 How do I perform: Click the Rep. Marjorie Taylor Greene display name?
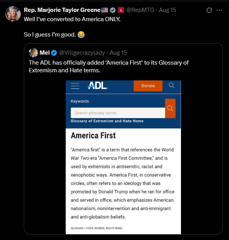tap(62, 10)
